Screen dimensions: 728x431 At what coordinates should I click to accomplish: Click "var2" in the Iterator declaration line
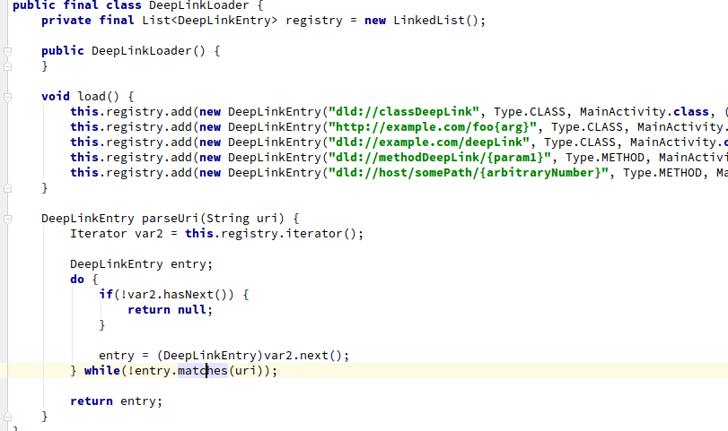(149, 234)
